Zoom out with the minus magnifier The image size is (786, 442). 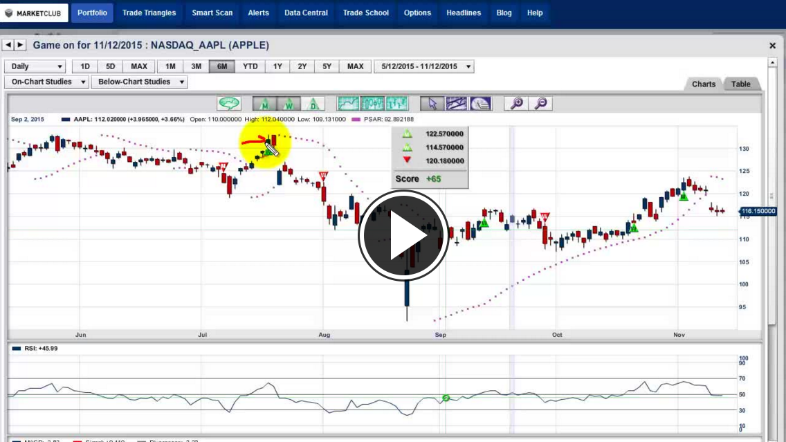pos(540,104)
